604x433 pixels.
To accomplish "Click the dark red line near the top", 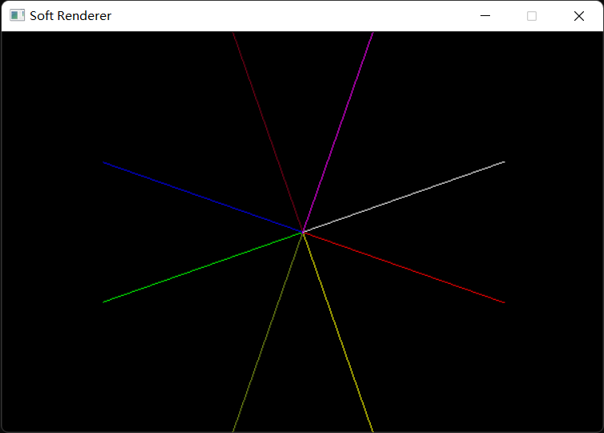I will click(268, 132).
